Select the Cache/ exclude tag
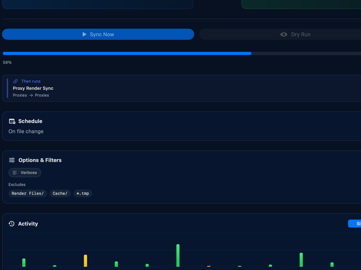The width and height of the screenshot is (361, 270). click(x=60, y=193)
